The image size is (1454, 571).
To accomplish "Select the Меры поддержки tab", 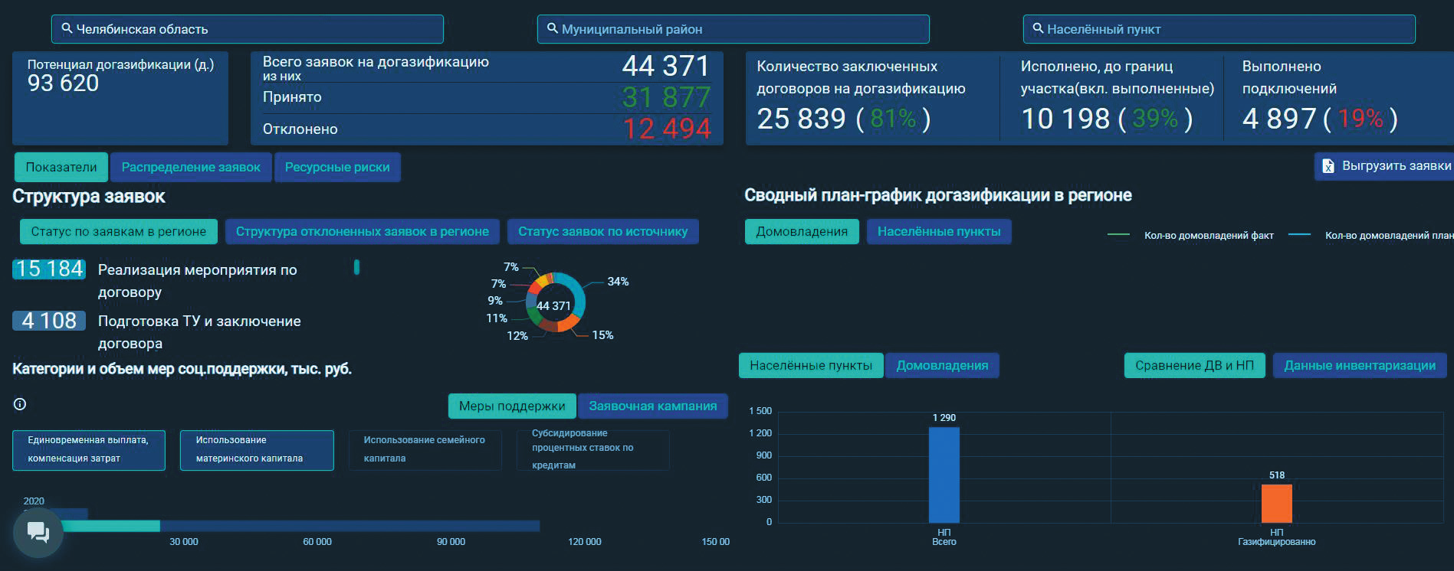I will tap(512, 406).
